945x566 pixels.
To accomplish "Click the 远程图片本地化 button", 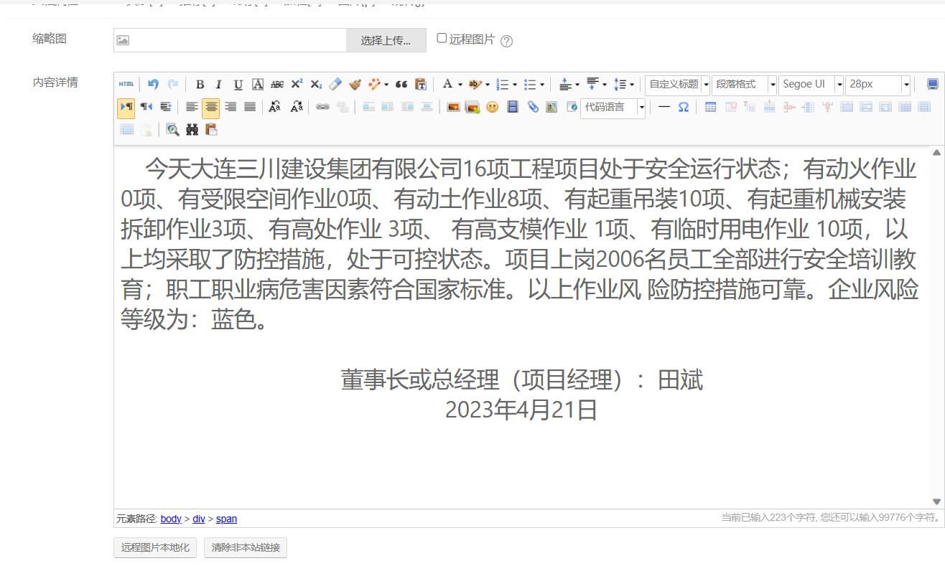I will (155, 548).
